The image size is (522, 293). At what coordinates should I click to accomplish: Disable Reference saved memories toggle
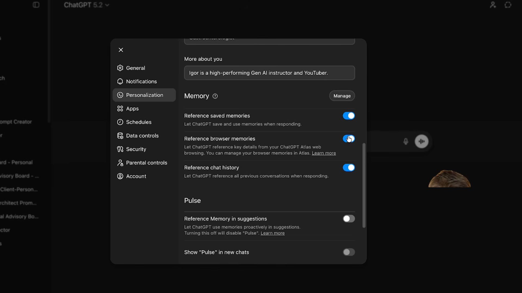(349, 116)
